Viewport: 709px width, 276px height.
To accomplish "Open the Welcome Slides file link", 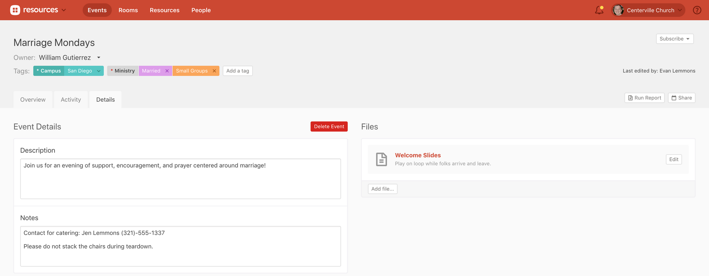I will [x=418, y=155].
